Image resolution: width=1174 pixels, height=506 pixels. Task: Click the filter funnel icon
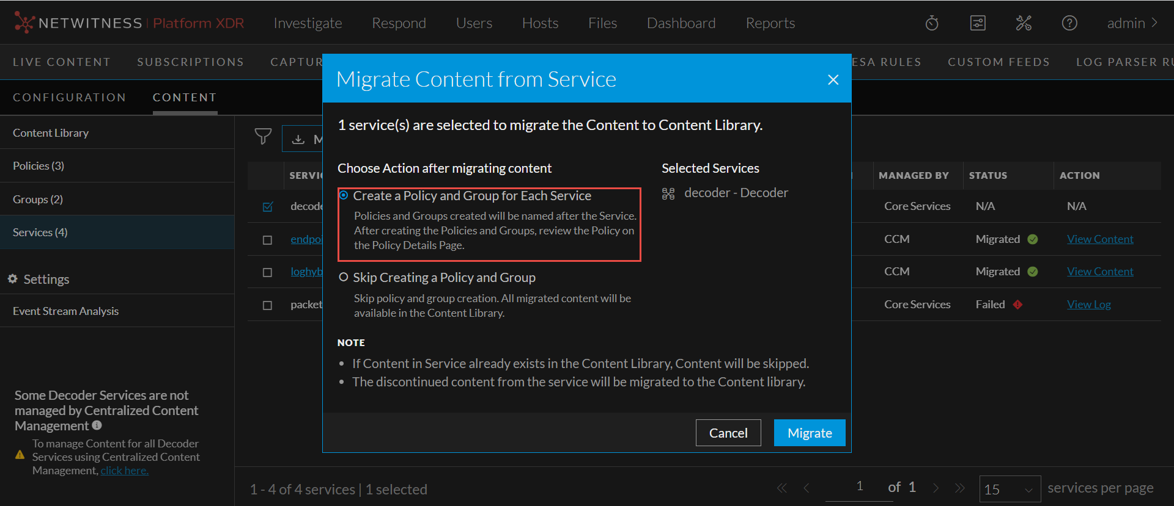[263, 136]
